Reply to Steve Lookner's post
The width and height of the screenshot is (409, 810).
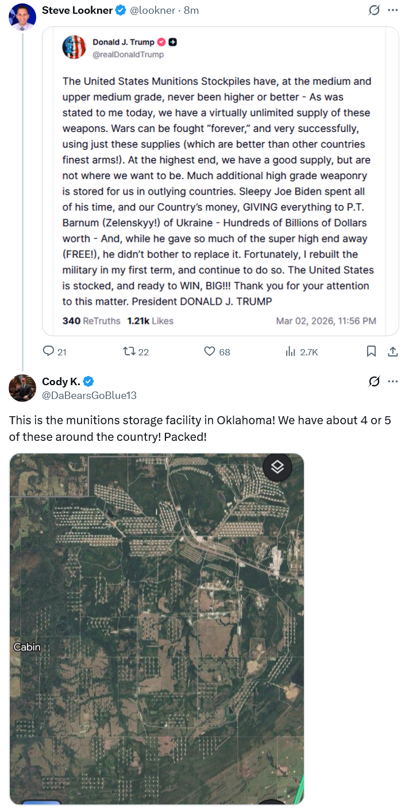coord(55,351)
